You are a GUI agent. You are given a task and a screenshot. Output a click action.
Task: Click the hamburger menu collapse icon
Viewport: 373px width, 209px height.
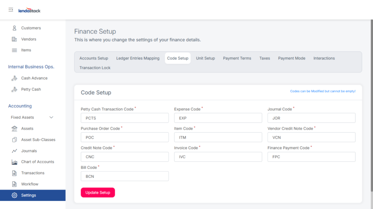(11, 10)
